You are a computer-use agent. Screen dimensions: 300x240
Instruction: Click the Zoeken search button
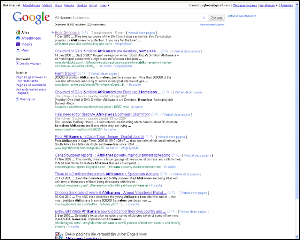click(216, 18)
